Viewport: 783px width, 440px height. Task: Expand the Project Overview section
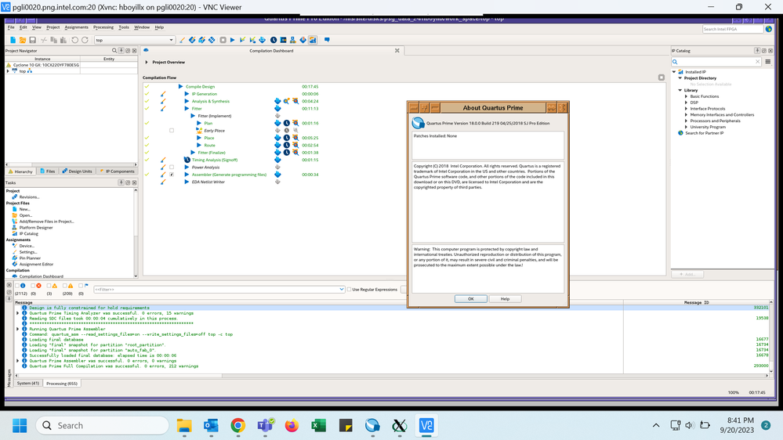pos(147,62)
